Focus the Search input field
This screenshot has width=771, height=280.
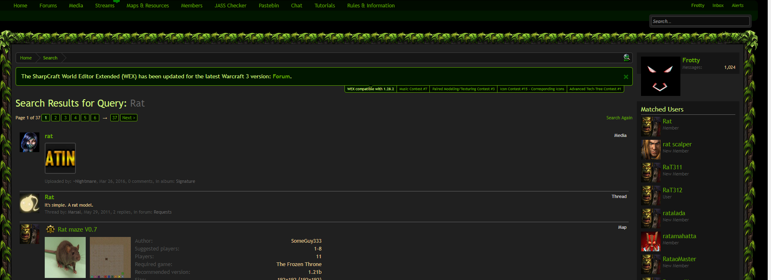700,21
